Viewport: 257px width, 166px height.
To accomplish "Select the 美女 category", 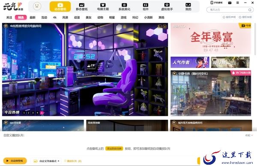I will [x=89, y=18].
